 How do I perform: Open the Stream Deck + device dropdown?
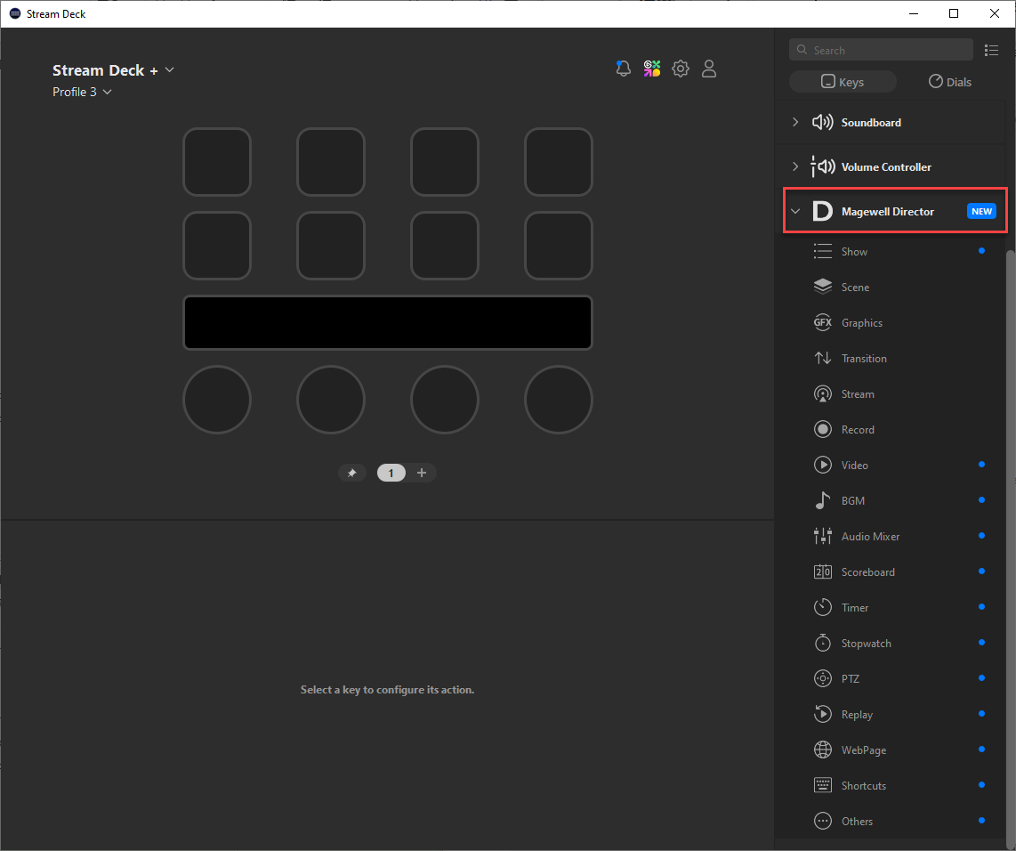(x=170, y=70)
